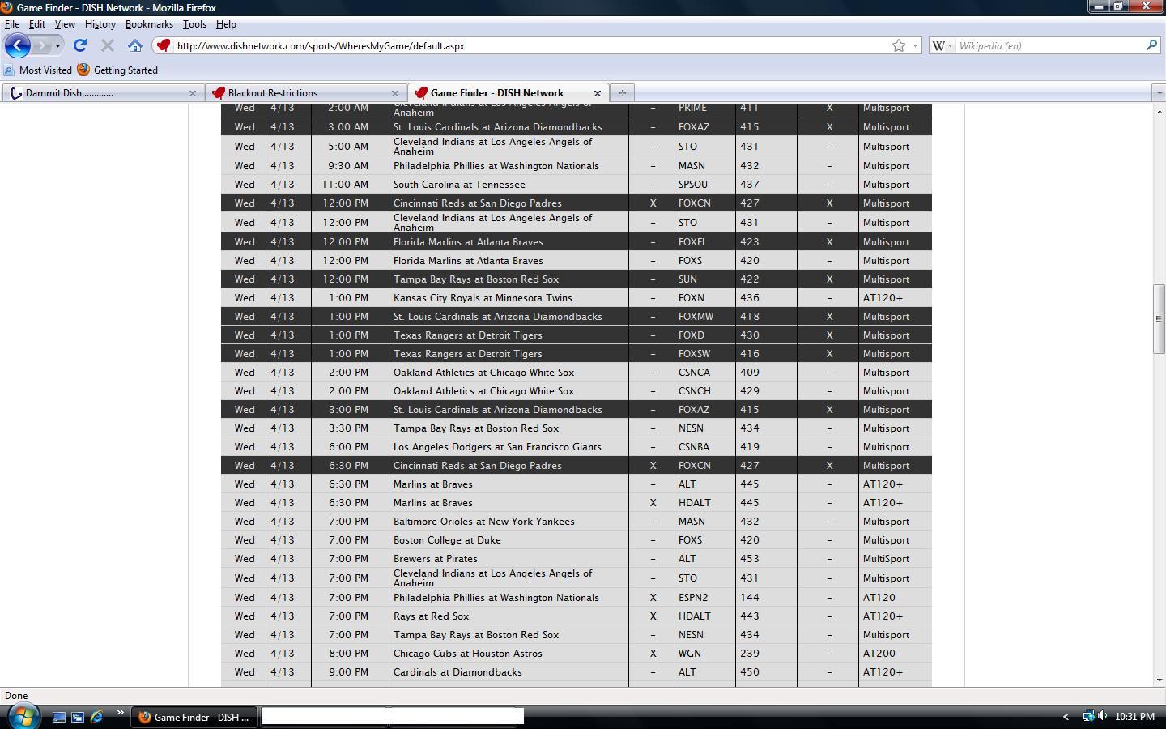Screen dimensions: 1166x729
Task: Click the volume speaker tray icon
Action: (x=1103, y=716)
